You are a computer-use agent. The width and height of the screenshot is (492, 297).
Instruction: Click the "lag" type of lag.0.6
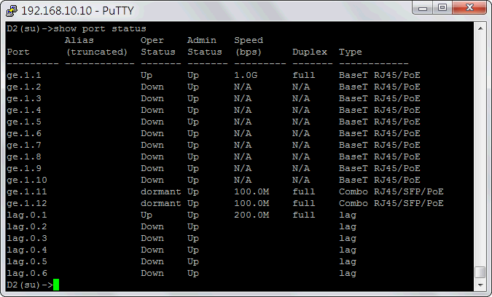[348, 273]
